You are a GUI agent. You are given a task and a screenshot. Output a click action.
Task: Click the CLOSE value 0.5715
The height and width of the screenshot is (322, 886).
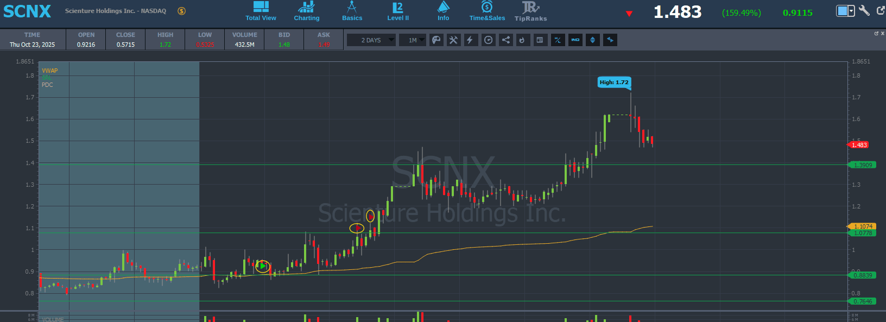click(125, 45)
